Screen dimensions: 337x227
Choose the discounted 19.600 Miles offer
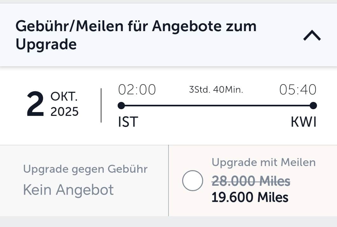click(250, 197)
